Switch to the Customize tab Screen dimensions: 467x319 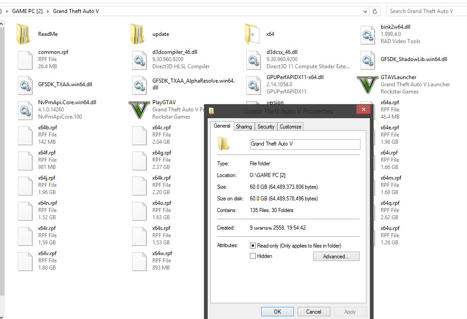290,127
